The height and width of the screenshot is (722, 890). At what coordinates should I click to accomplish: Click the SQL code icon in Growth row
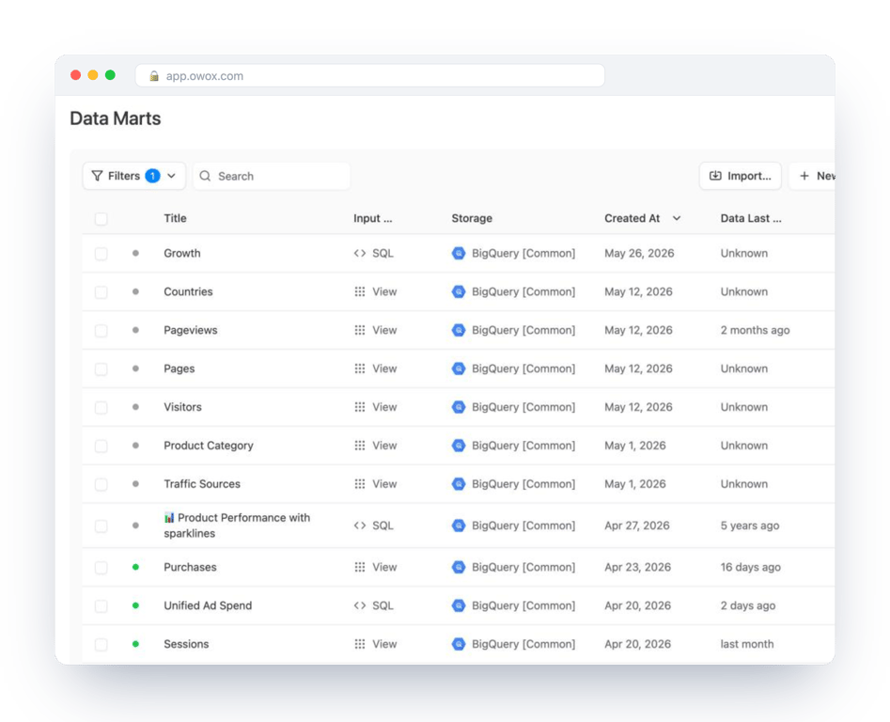coord(360,253)
